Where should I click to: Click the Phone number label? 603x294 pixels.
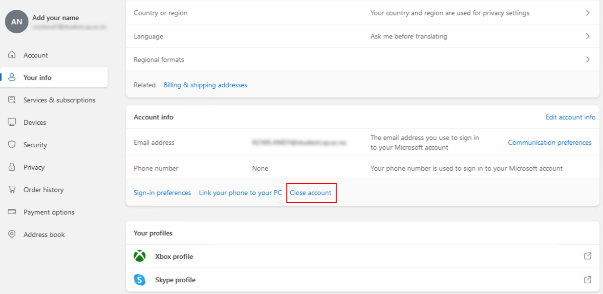[x=156, y=168]
